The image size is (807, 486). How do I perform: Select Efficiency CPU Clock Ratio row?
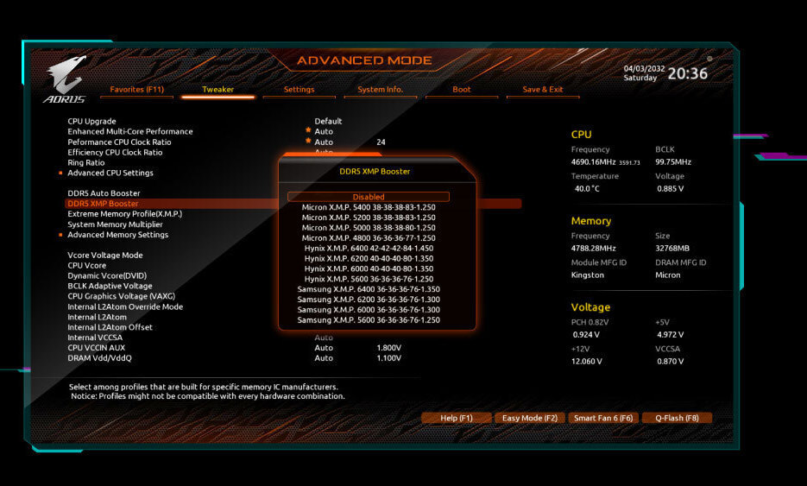115,153
